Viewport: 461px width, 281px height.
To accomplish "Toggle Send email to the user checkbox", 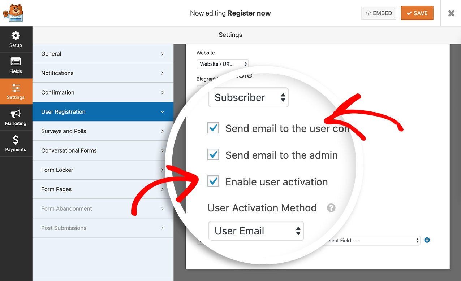I will point(213,128).
